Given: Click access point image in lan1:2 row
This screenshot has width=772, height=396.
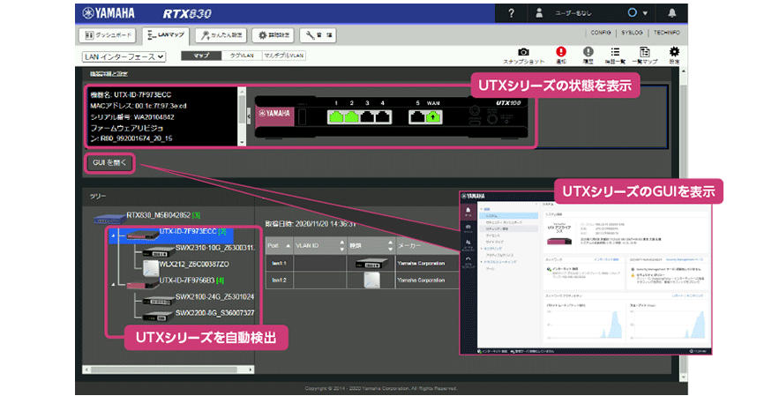Looking at the screenshot, I should pos(371,280).
